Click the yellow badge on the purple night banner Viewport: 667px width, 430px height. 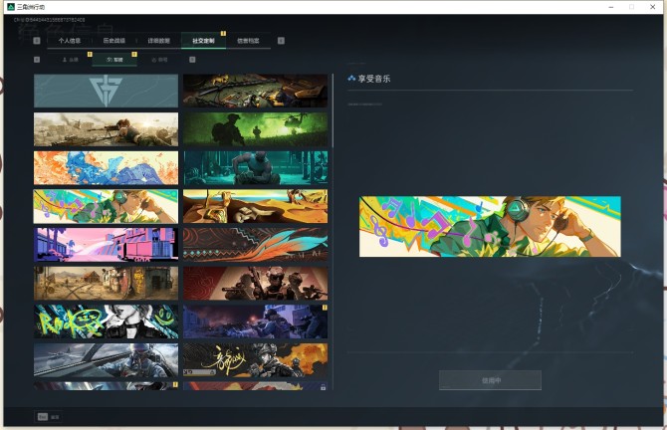325,308
